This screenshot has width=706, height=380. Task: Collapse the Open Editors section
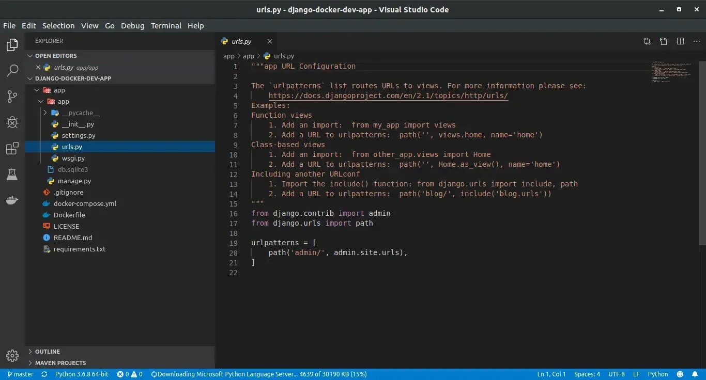pyautogui.click(x=120, y=56)
